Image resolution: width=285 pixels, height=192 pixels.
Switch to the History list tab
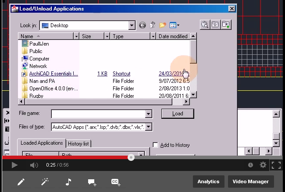click(x=78, y=143)
